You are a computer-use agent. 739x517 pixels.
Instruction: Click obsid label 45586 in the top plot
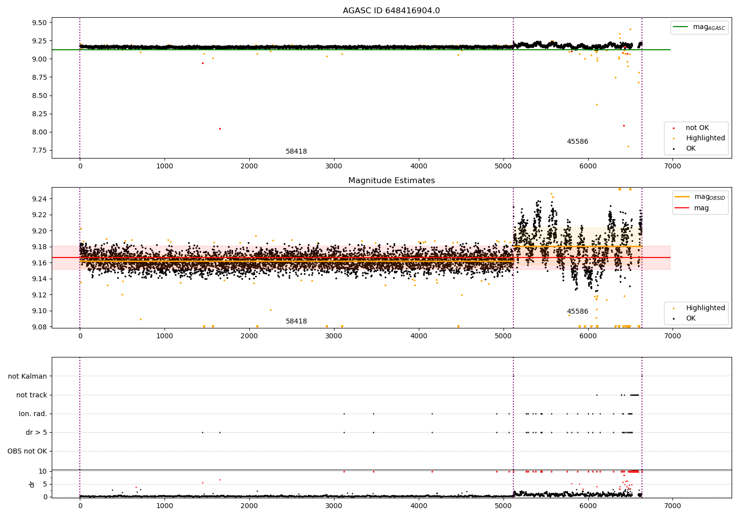pyautogui.click(x=577, y=142)
